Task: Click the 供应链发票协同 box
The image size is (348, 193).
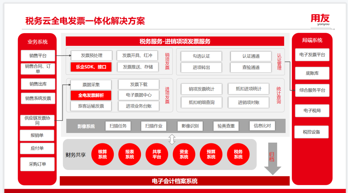Action: [37, 120]
